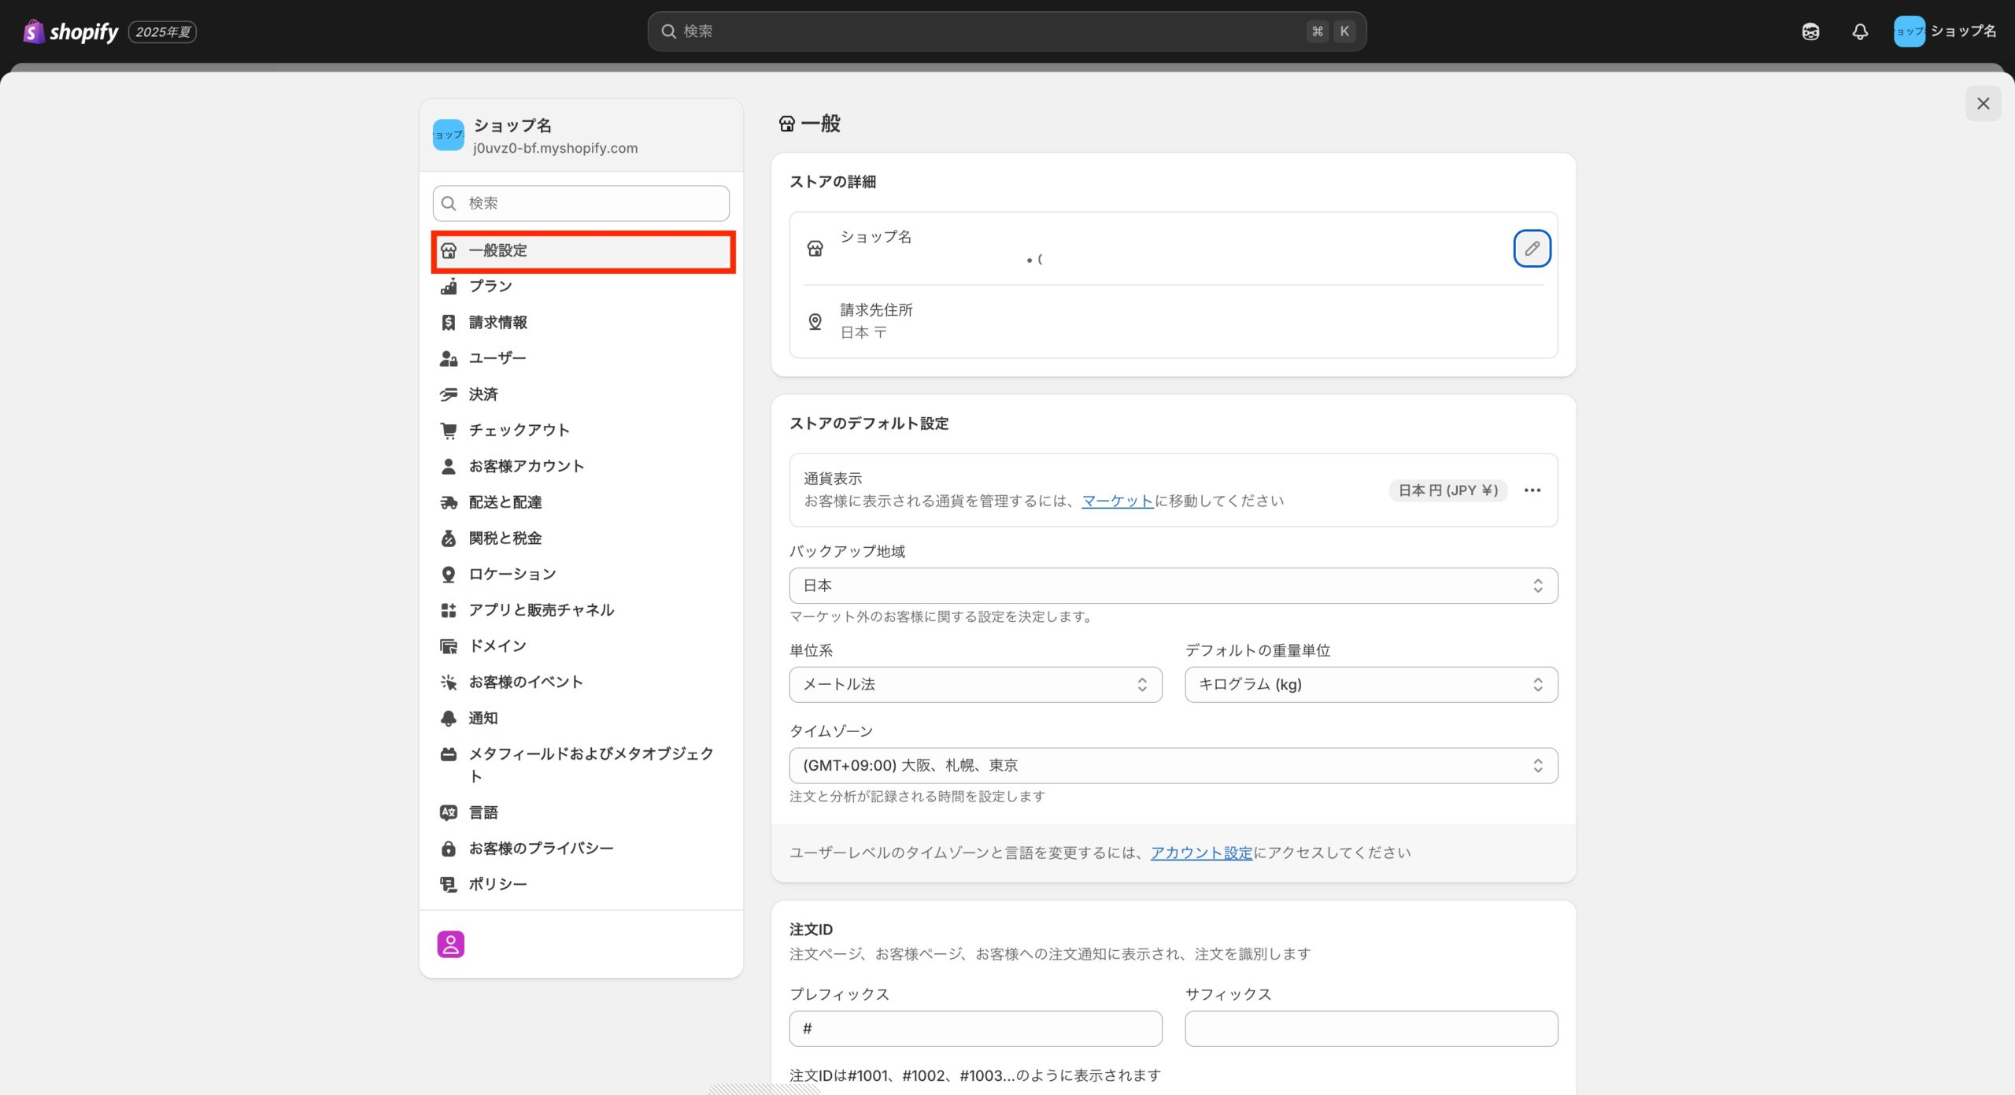Click the three-dots menu beside 日本円 (JPY ¥)

click(x=1532, y=490)
